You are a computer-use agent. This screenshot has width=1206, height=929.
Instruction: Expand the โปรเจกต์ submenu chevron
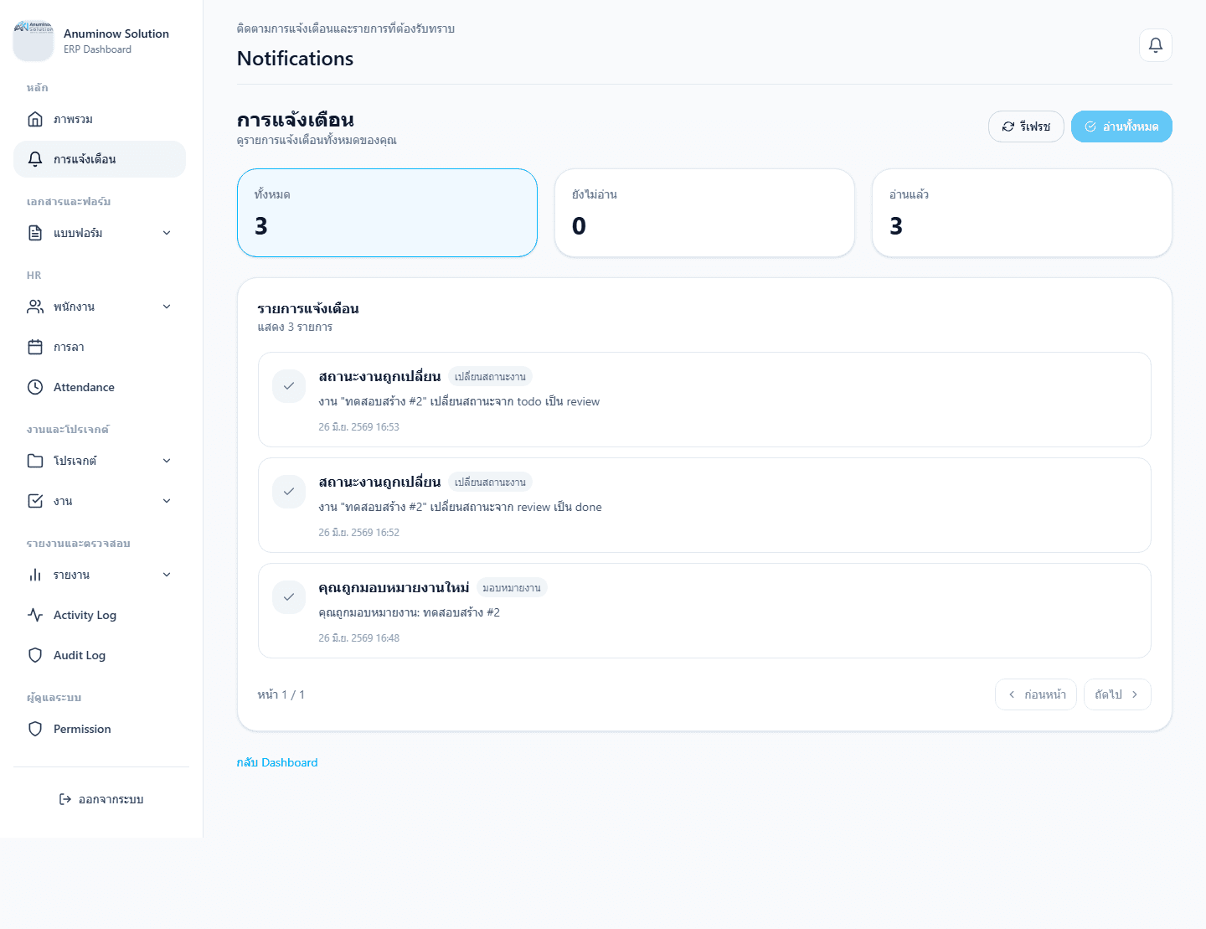click(x=167, y=461)
